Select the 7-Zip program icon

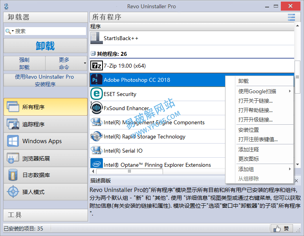coord(96,66)
